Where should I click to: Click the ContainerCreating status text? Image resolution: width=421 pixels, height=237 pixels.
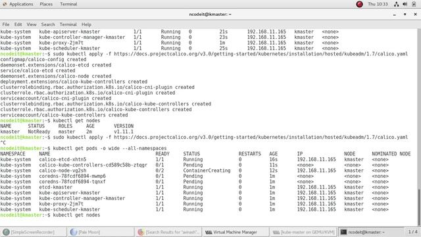tap(207, 171)
